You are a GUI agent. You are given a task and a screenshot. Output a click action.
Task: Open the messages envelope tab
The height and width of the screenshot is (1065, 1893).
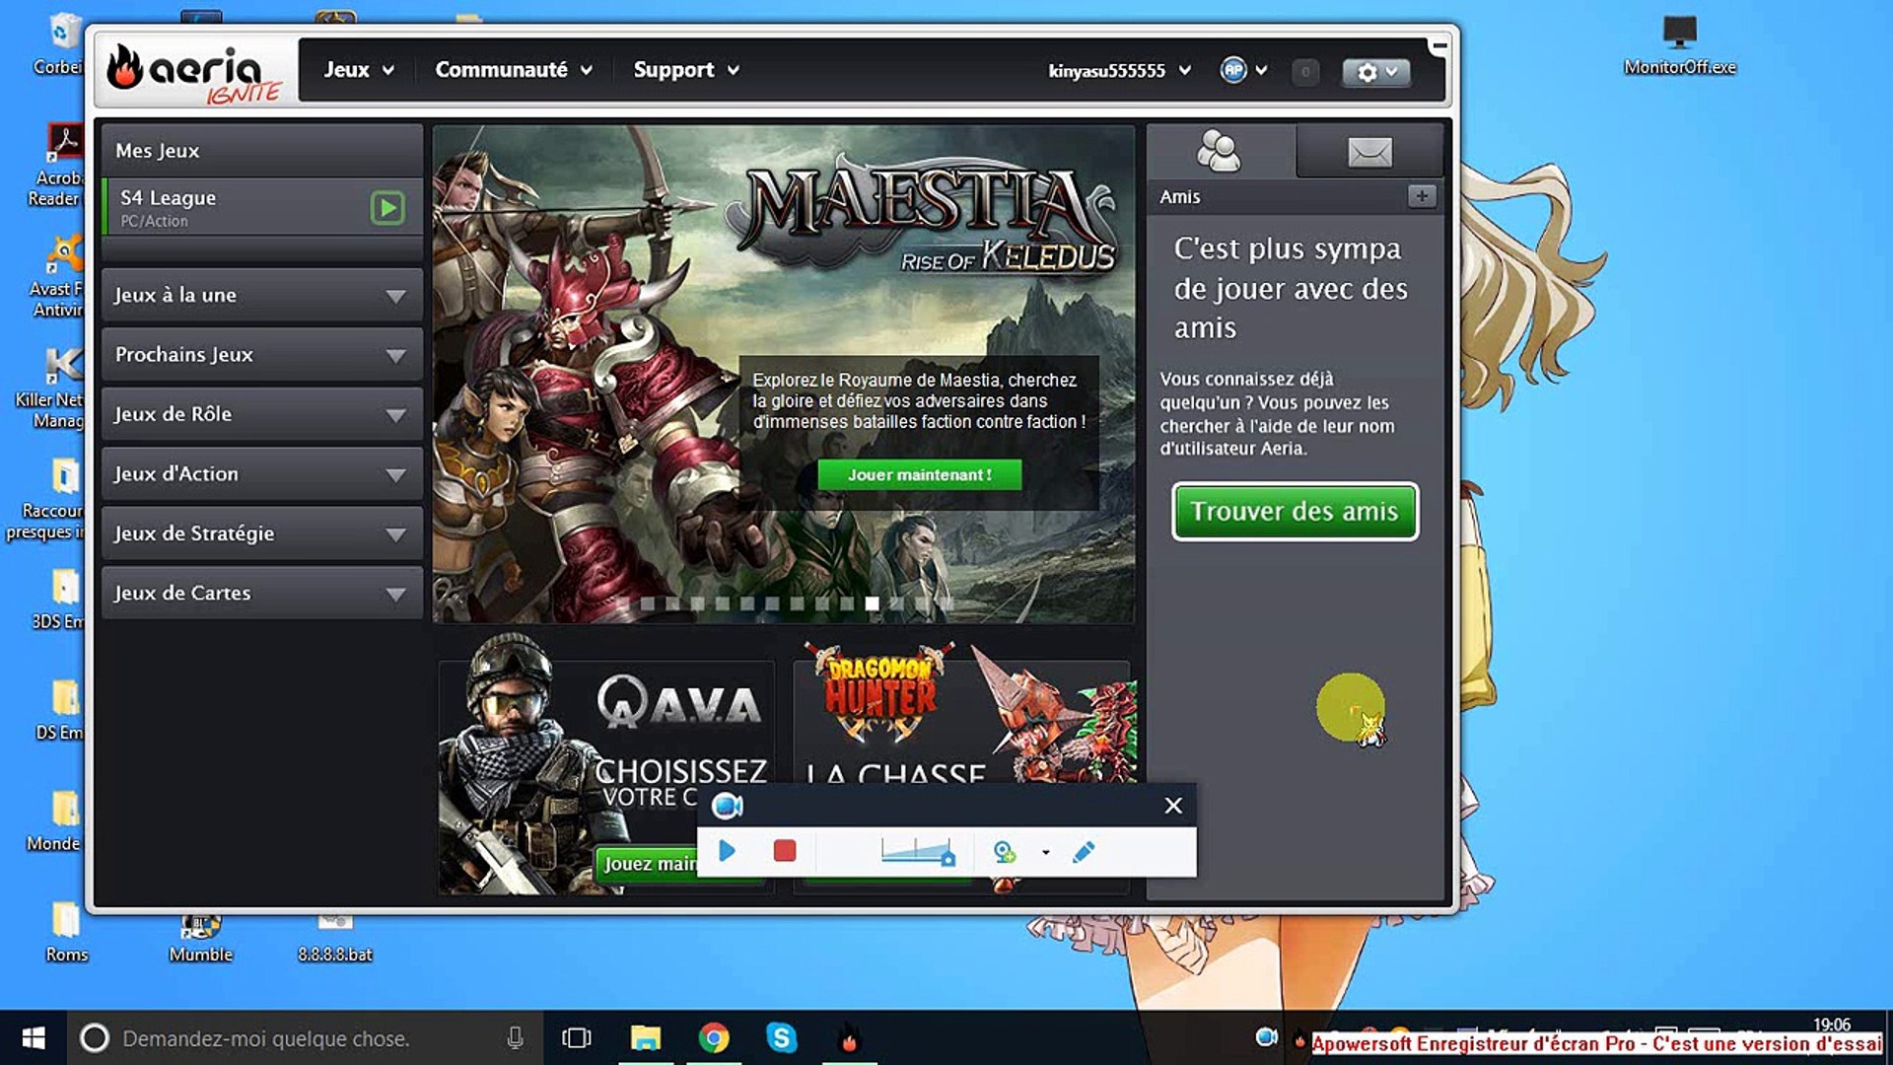[1369, 152]
